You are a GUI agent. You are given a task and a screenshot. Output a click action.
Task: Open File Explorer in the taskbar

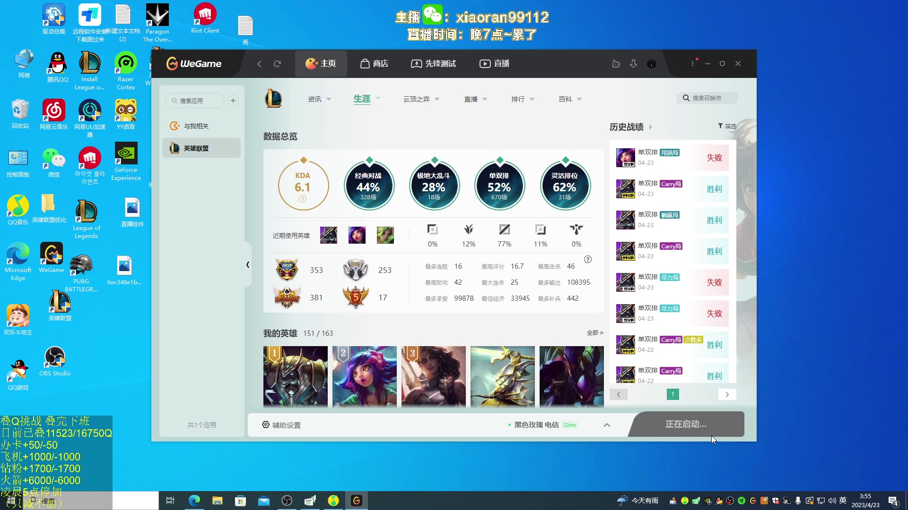(218, 501)
